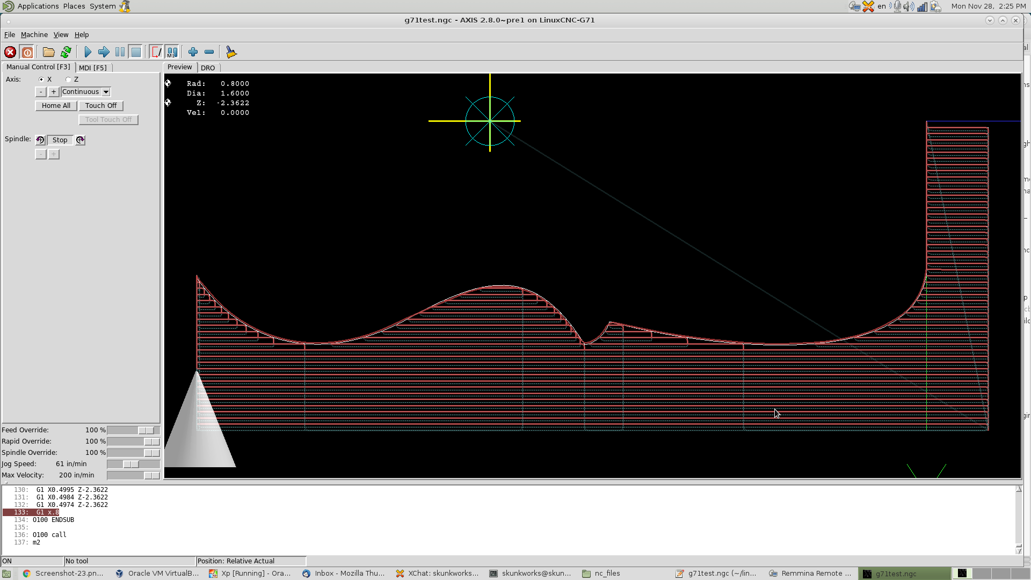Adjust the Feed Override slider
1031x580 pixels.
[133, 430]
